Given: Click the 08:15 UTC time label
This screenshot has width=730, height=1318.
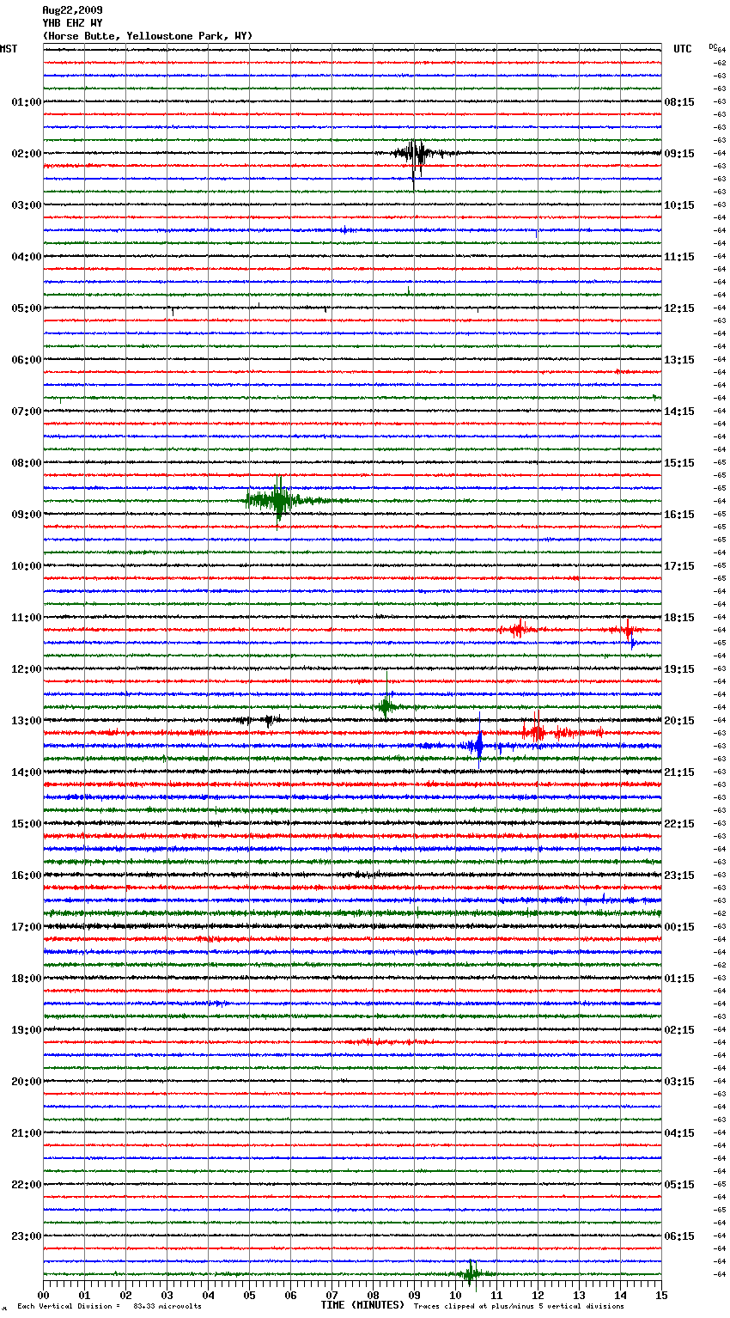Looking at the screenshot, I should coord(679,102).
